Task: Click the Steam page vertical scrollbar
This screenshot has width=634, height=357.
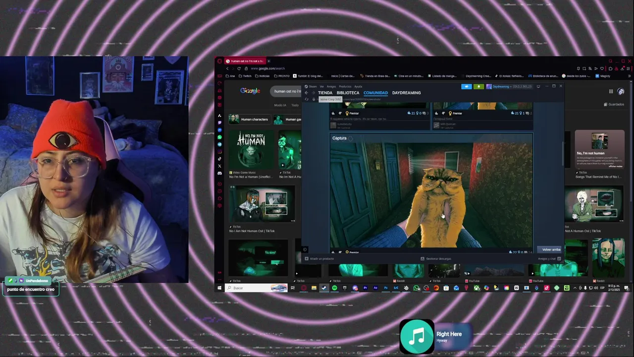Action: click(x=562, y=155)
